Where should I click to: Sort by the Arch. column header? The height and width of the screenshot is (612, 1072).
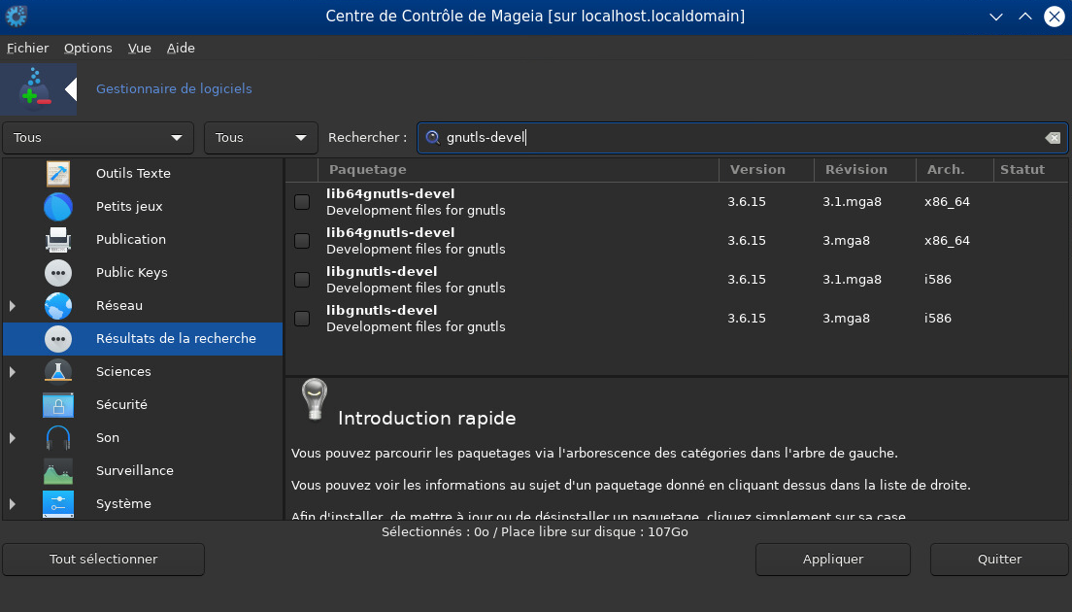coord(955,170)
